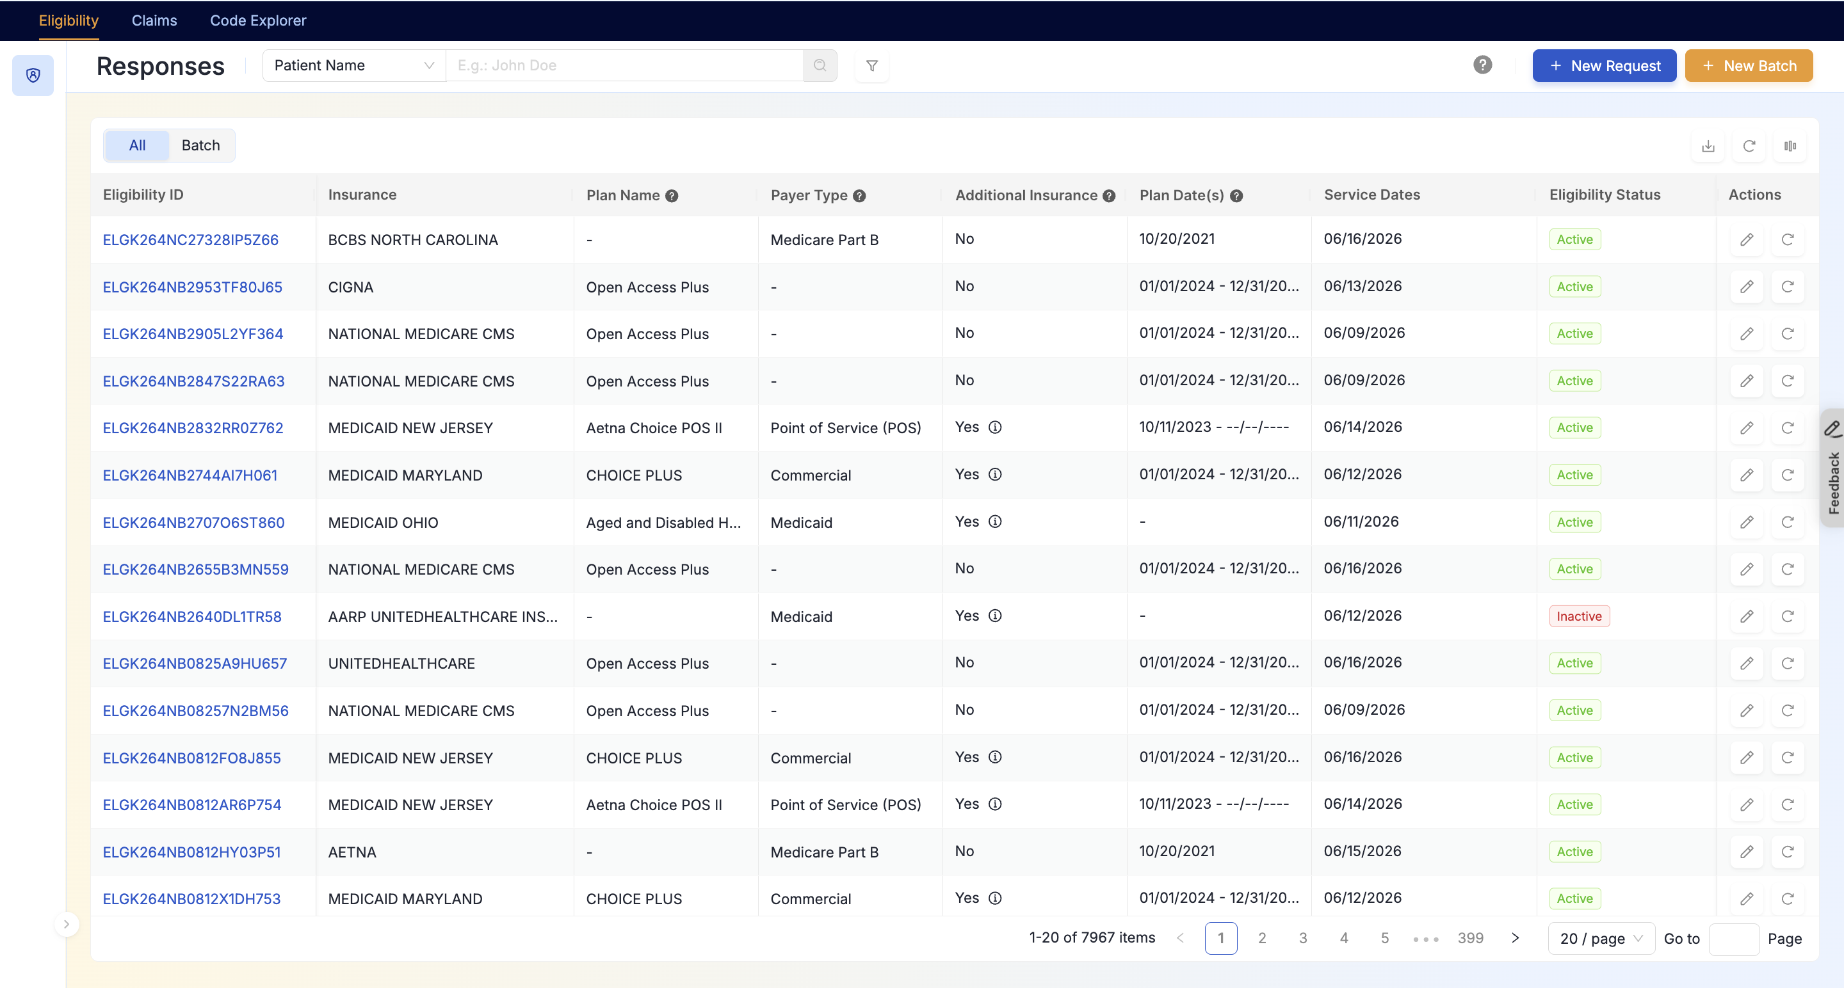Refresh the ELGK264NB2905L2YF364 row

tap(1788, 334)
